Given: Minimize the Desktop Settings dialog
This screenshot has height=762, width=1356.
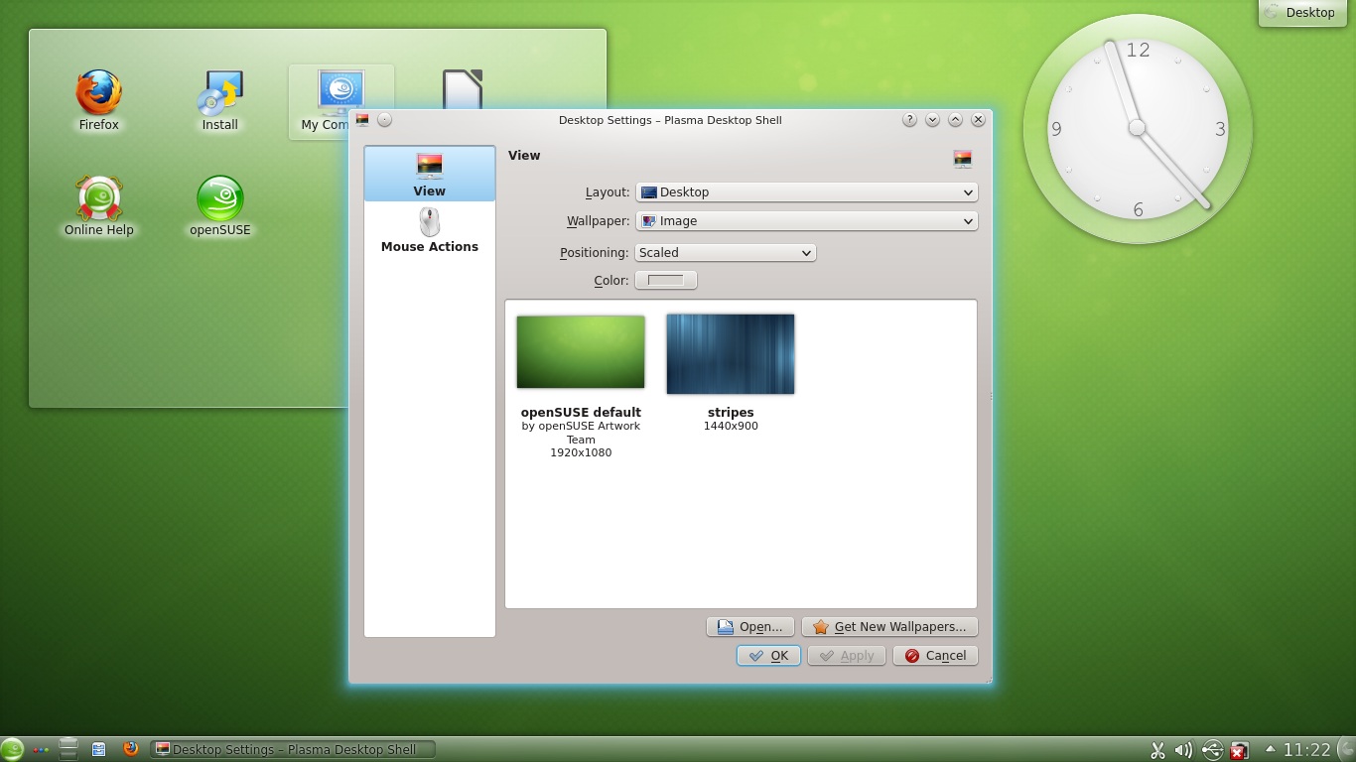Looking at the screenshot, I should point(932,120).
